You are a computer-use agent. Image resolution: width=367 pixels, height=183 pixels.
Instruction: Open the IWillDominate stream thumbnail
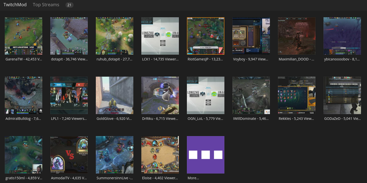pyautogui.click(x=251, y=95)
